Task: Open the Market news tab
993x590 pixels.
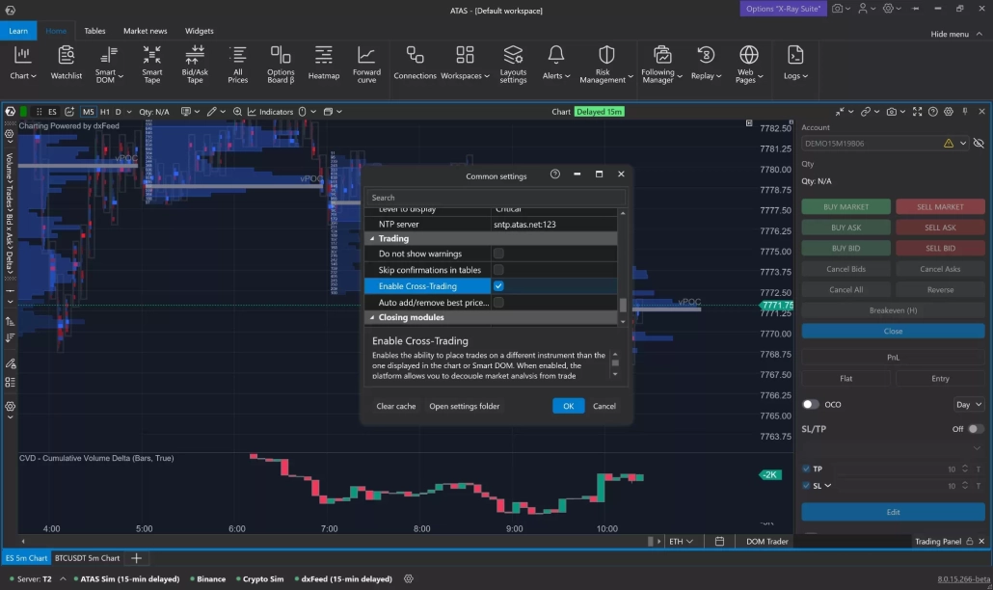Action: 145,31
